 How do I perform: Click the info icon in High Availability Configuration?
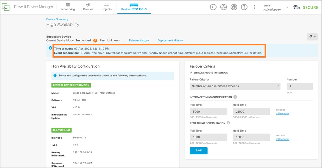click(55, 75)
